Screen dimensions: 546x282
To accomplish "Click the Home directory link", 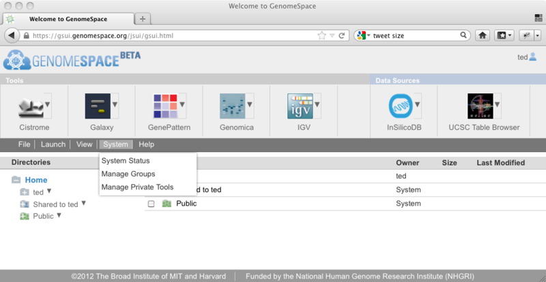I will pos(36,180).
